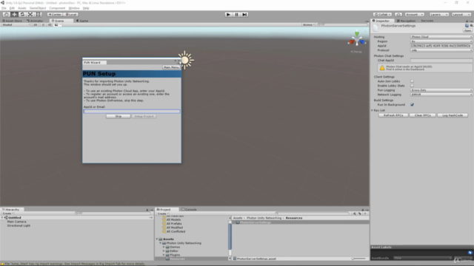Viewport: 474px width, 266px height.
Task: Click the Pause button
Action: pyautogui.click(x=236, y=15)
